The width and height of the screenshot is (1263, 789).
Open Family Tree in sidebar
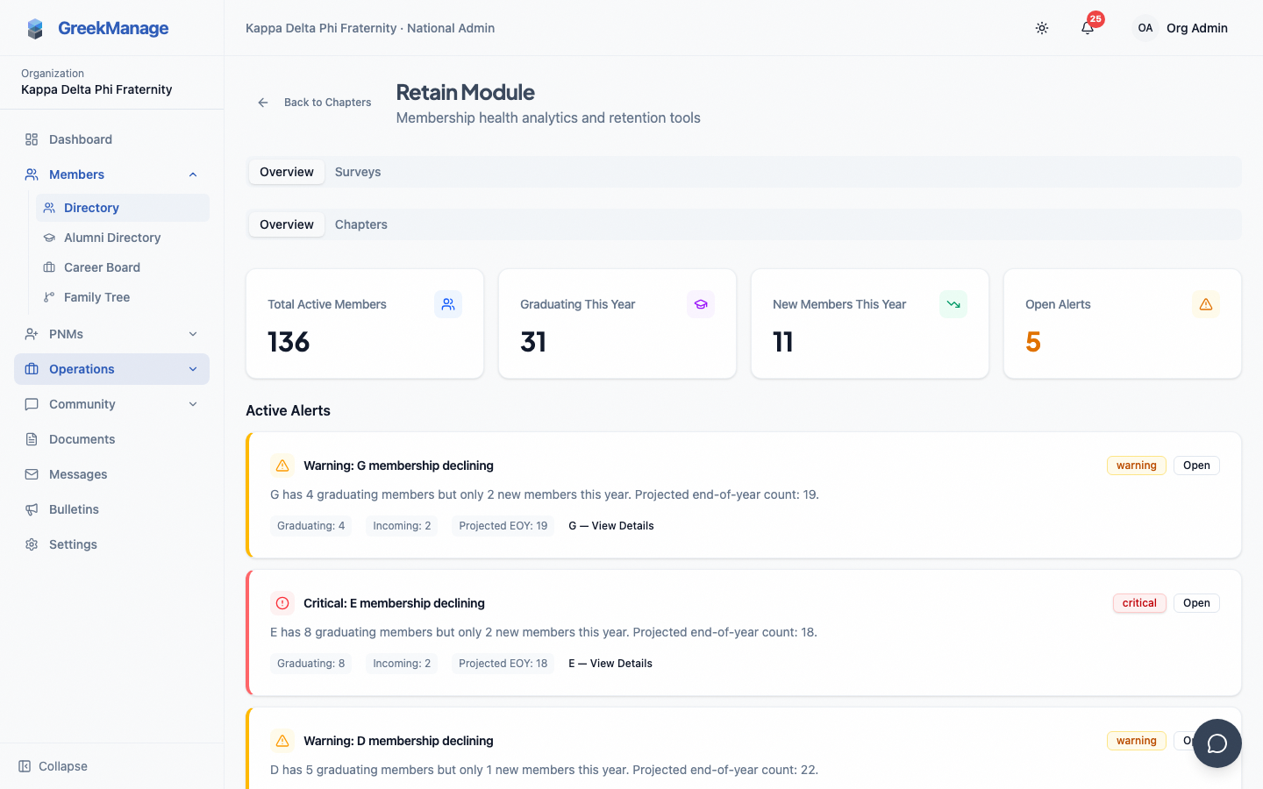click(123, 297)
